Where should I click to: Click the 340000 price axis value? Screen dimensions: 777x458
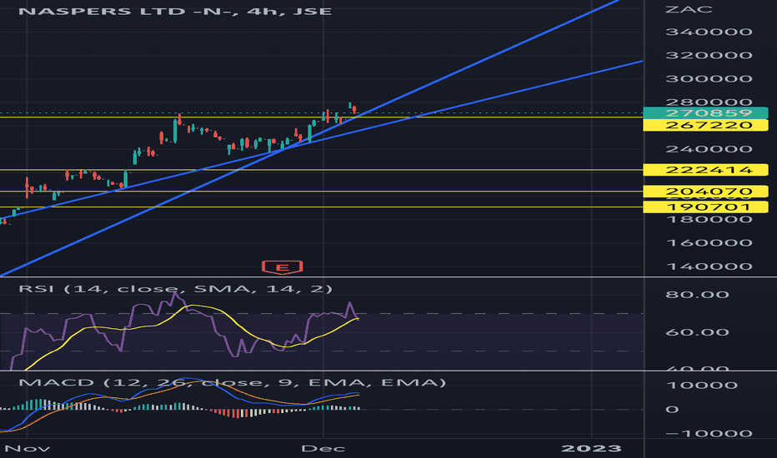click(709, 32)
